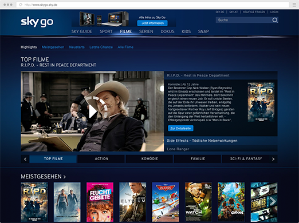Open the Feuchtgebiete movie poster
Image resolution: width=299 pixels, height=223 pixels.
(x=100, y=202)
